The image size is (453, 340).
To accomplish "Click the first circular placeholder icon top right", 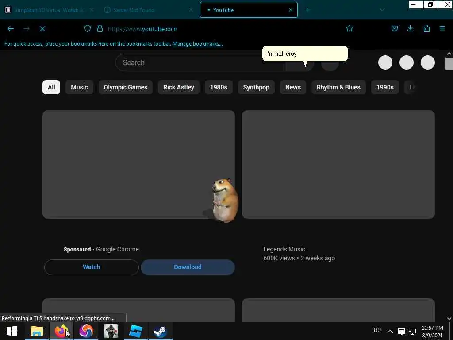I will pyautogui.click(x=385, y=62).
